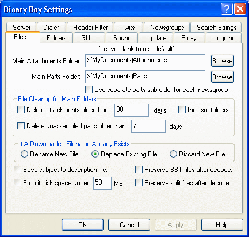Image resolution: width=249 pixels, height=237 pixels.
Task: Open the Update tab
Action: click(156, 38)
